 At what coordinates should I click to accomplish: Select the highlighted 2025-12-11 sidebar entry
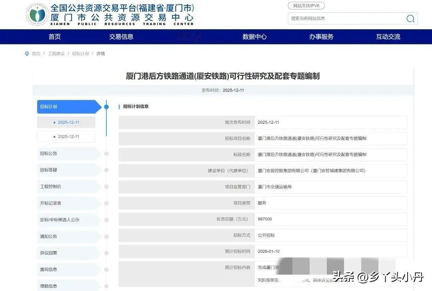66,122
